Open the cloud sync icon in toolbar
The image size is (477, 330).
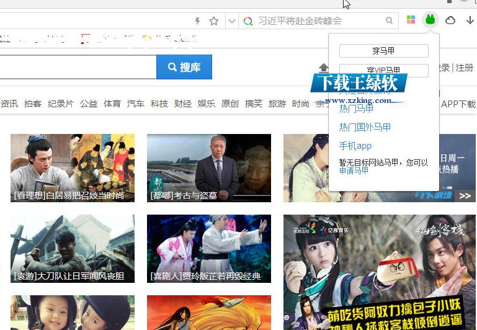(x=450, y=20)
